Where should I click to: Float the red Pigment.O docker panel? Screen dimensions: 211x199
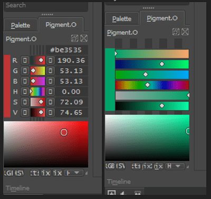tap(74, 38)
